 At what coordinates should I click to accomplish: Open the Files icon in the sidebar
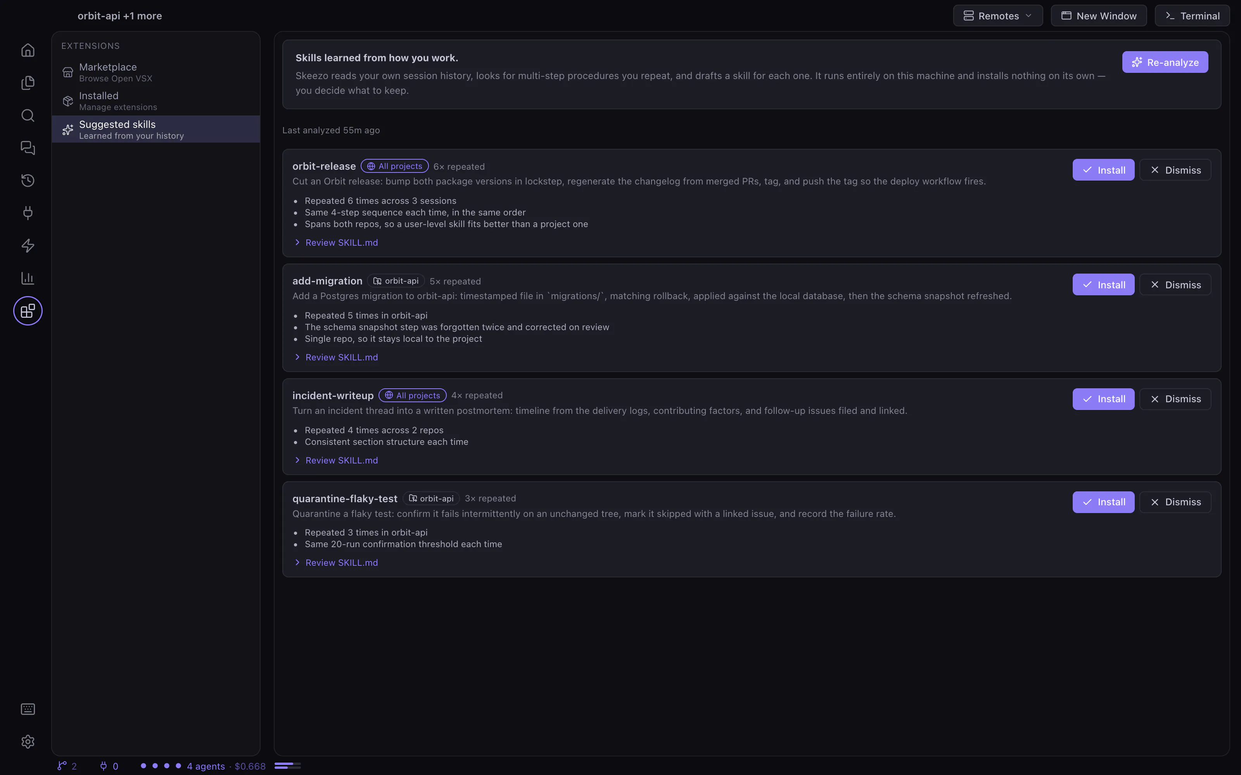(28, 83)
